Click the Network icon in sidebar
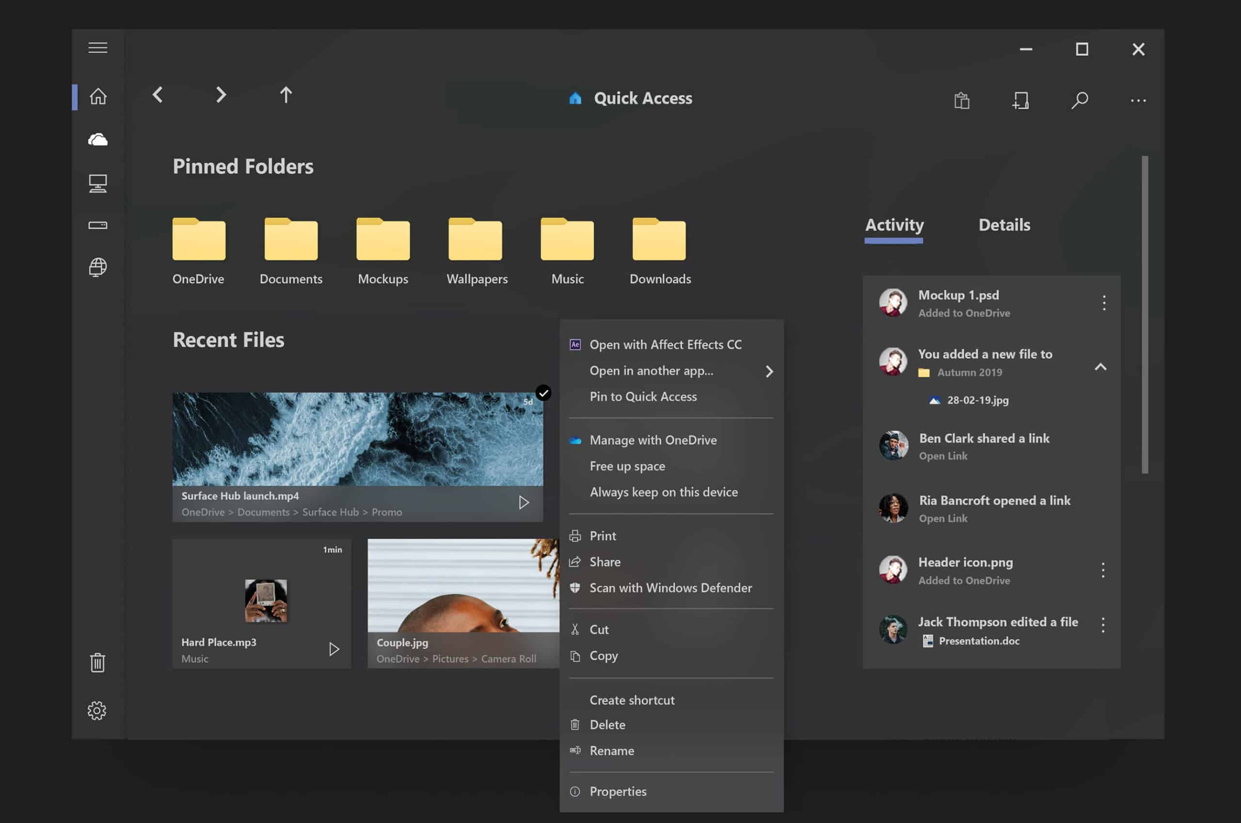 (97, 266)
